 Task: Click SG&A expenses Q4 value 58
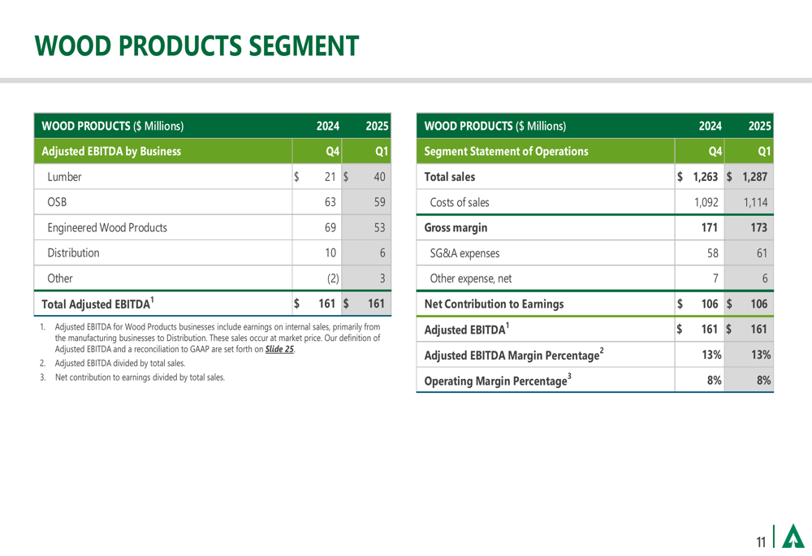[713, 253]
